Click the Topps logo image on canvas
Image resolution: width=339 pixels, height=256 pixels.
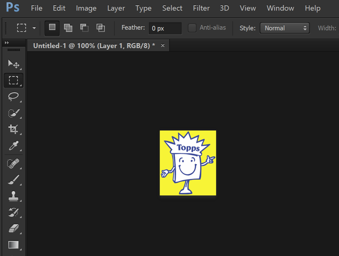click(188, 163)
